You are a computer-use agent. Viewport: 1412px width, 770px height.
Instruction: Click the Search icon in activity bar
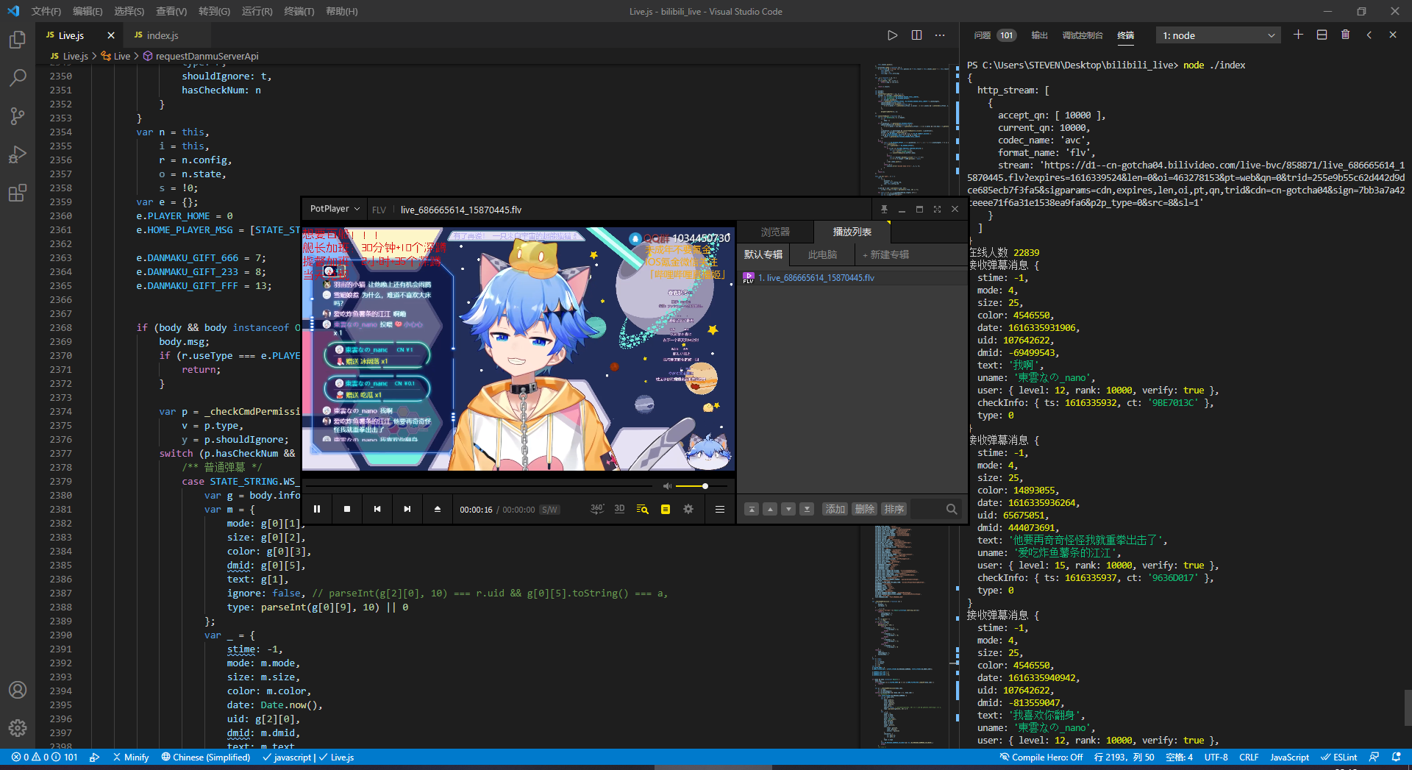(18, 78)
